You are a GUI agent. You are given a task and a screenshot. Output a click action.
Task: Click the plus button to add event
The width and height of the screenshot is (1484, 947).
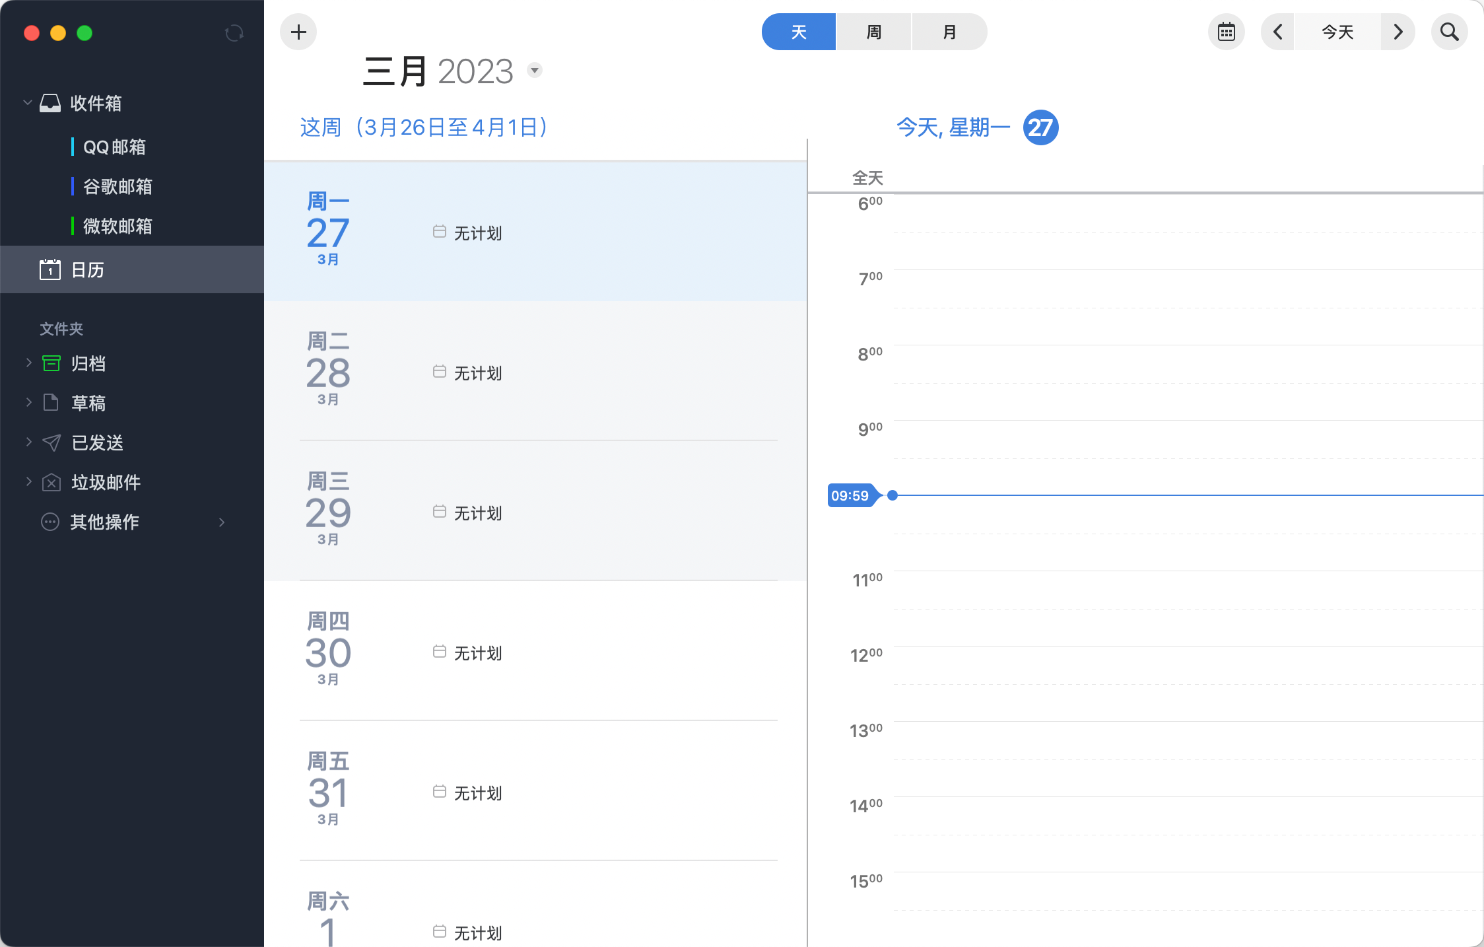298,32
